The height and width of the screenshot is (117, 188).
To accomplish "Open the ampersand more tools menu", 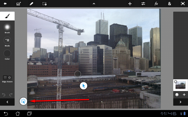I will [170, 4].
